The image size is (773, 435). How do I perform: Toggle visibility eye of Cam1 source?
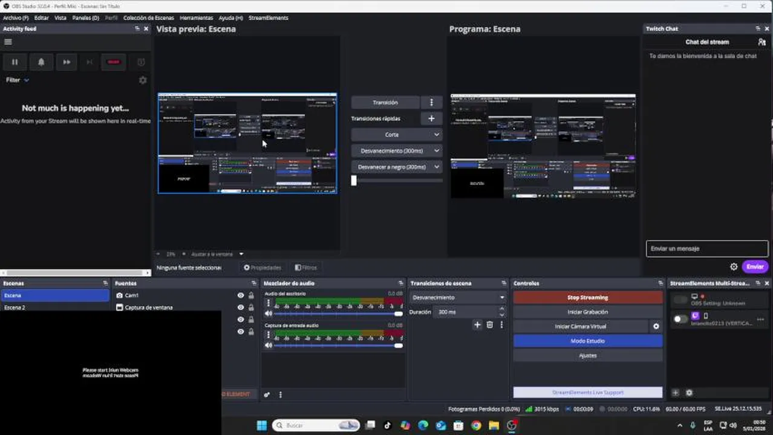point(241,295)
